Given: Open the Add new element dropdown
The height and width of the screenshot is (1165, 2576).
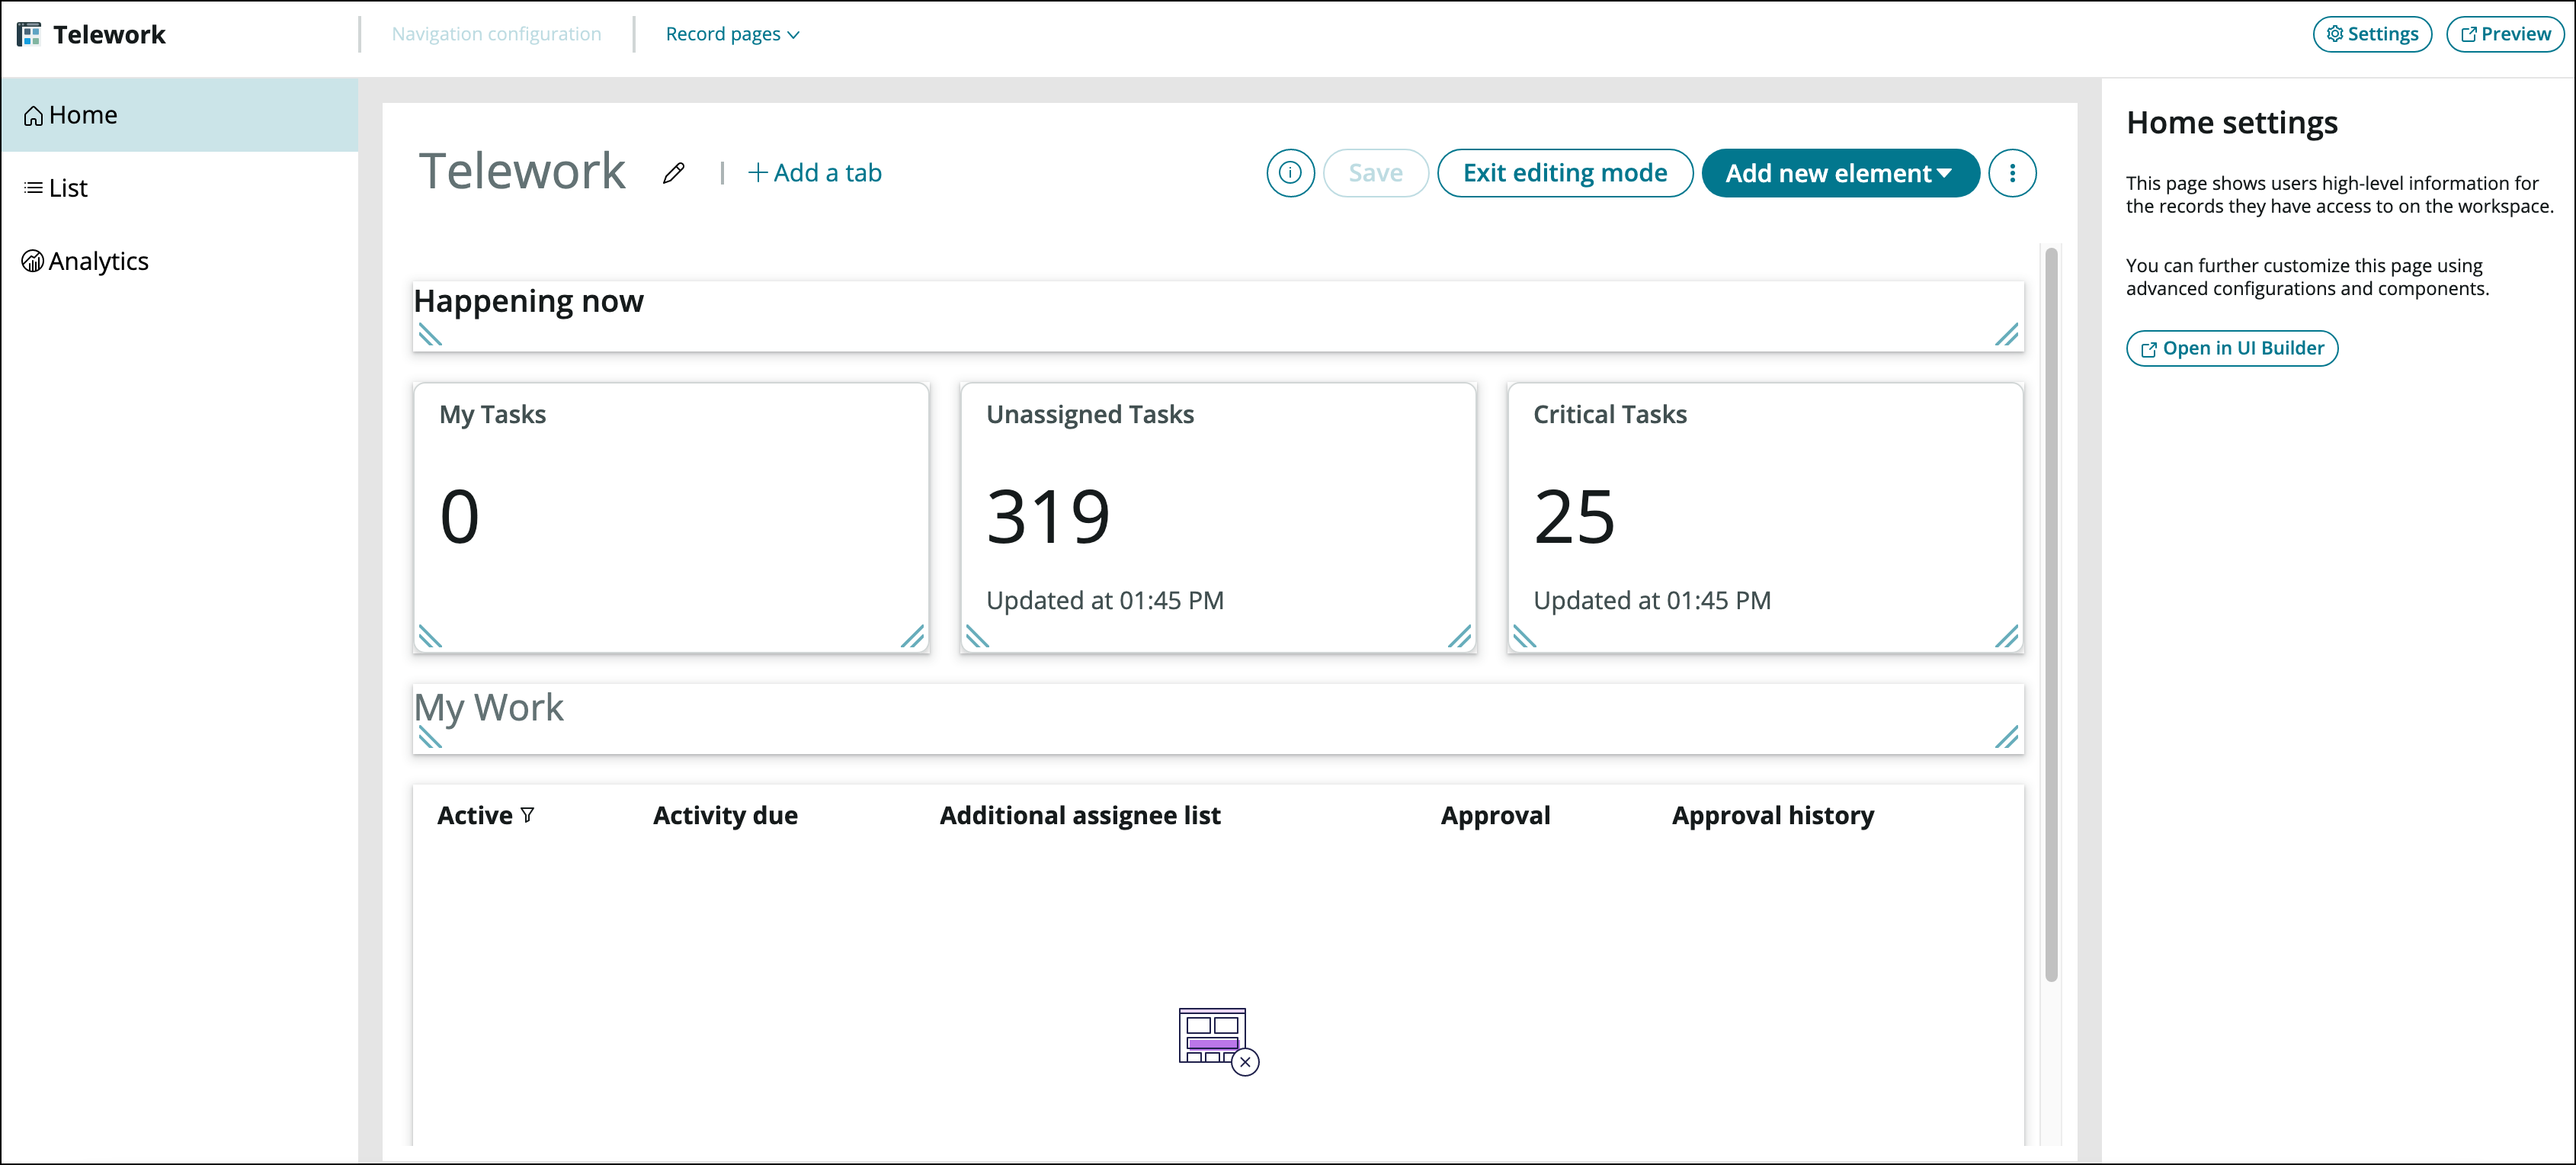Looking at the screenshot, I should click(1839, 173).
